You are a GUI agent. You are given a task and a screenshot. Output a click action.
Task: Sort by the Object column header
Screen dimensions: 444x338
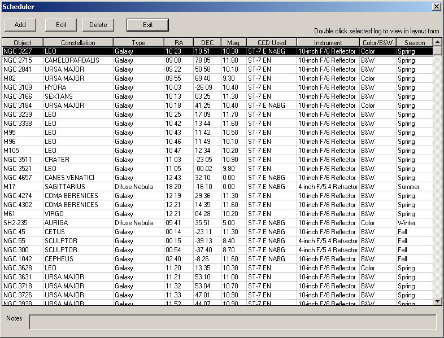click(x=23, y=42)
